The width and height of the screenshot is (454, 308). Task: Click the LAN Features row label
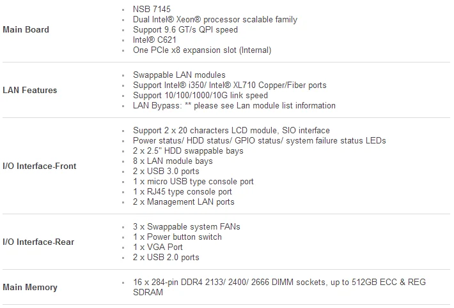pyautogui.click(x=30, y=91)
